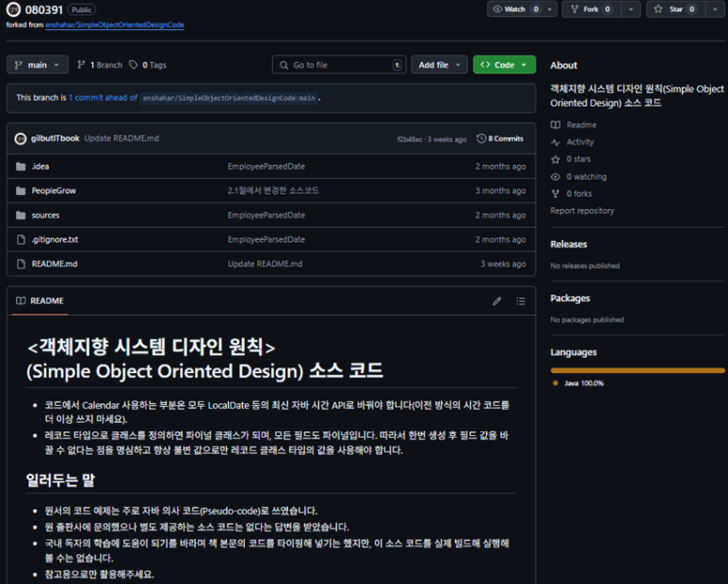
Task: Click the Go to file search field
Action: (x=339, y=65)
